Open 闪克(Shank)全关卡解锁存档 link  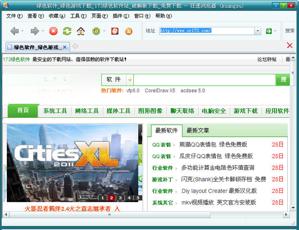(224, 179)
